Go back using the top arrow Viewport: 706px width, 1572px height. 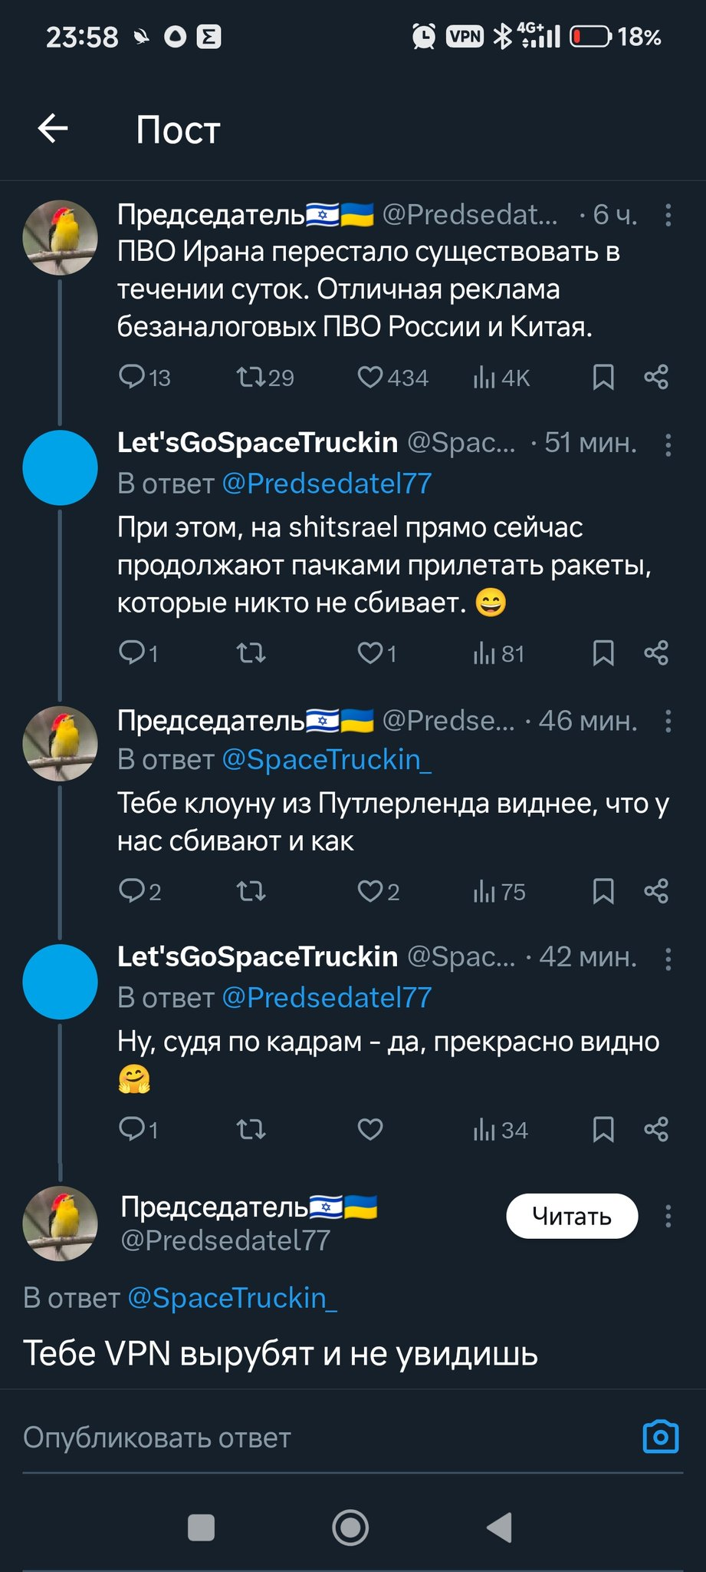(x=53, y=128)
